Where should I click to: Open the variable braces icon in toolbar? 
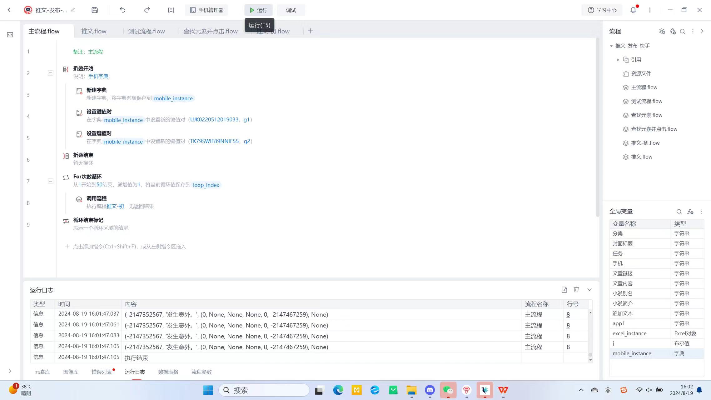[x=171, y=10]
